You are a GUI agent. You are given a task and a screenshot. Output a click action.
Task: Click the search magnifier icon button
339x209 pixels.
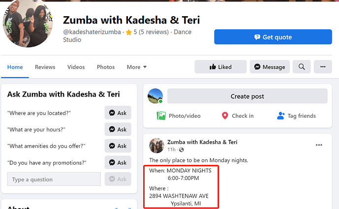(301, 67)
